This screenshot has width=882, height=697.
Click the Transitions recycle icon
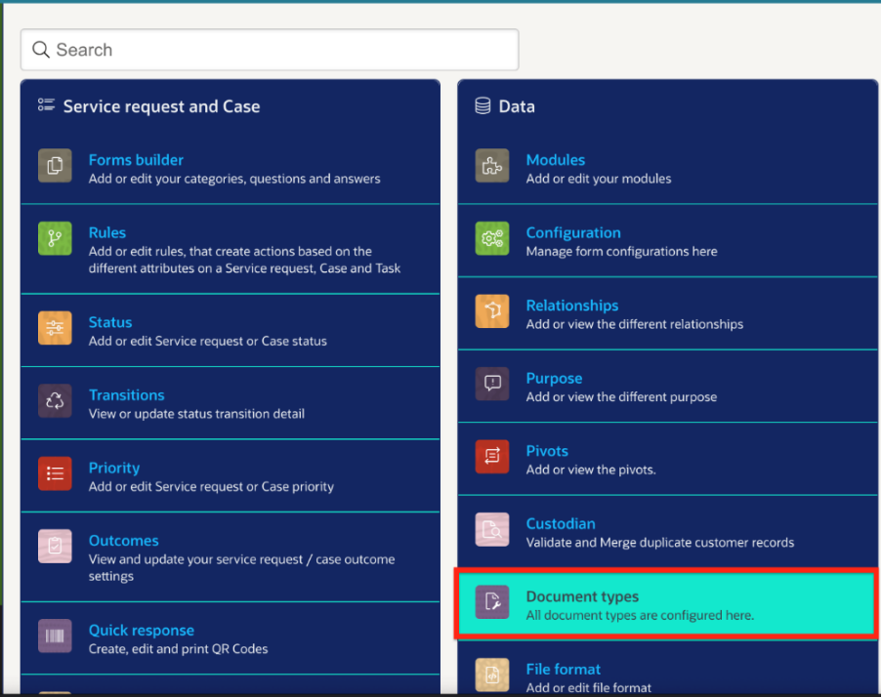pos(55,401)
